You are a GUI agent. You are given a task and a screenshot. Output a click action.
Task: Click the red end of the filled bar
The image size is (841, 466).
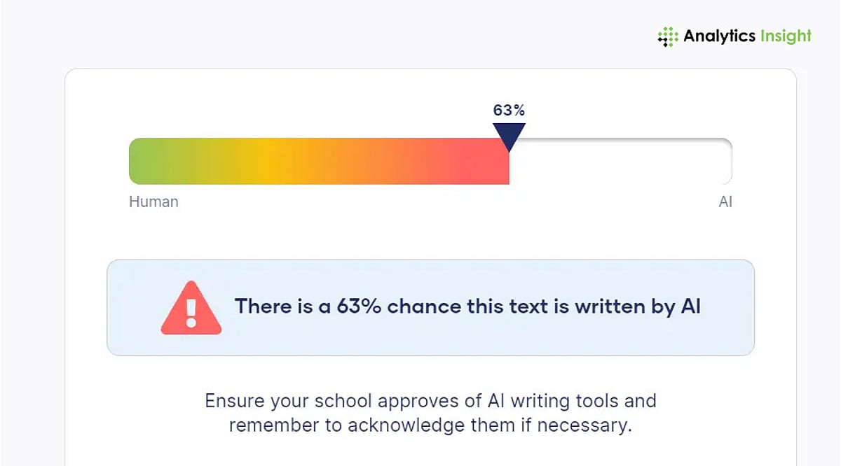click(x=491, y=162)
